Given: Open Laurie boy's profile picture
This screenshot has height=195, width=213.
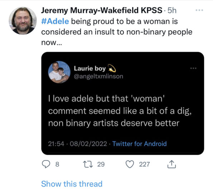Looking at the screenshot, I should [59, 72].
